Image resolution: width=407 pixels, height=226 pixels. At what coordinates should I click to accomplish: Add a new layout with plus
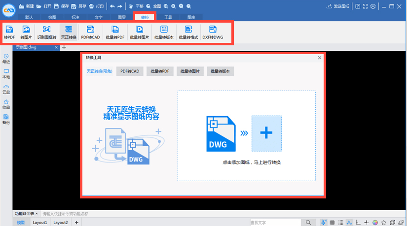[x=76, y=223]
